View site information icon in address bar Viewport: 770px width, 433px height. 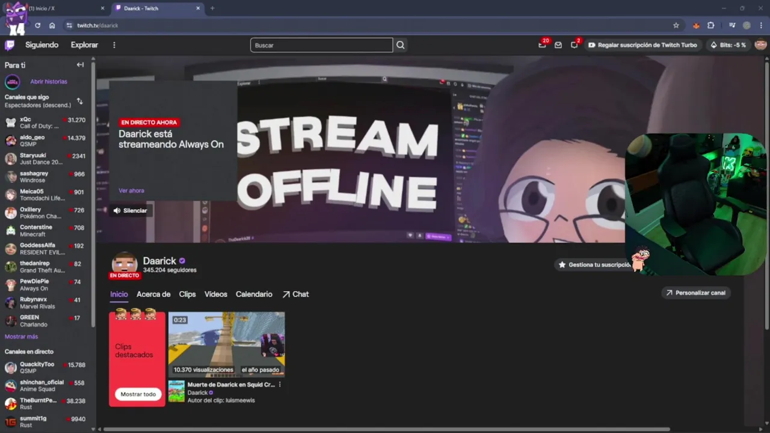(69, 25)
